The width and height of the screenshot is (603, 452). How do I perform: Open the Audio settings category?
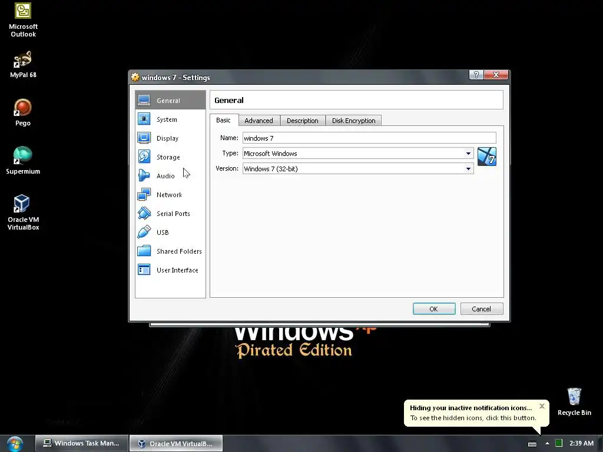170,175
